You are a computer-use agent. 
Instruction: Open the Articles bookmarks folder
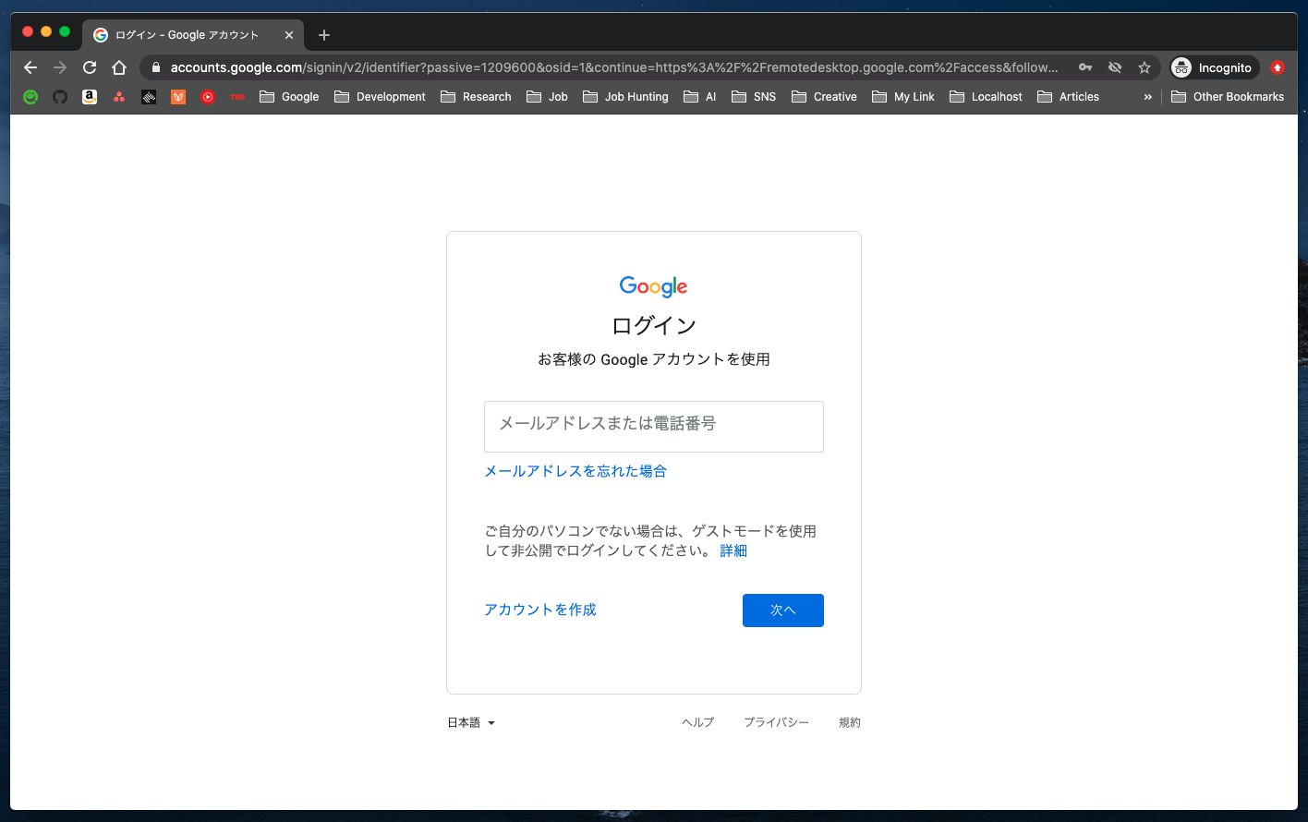(1069, 96)
